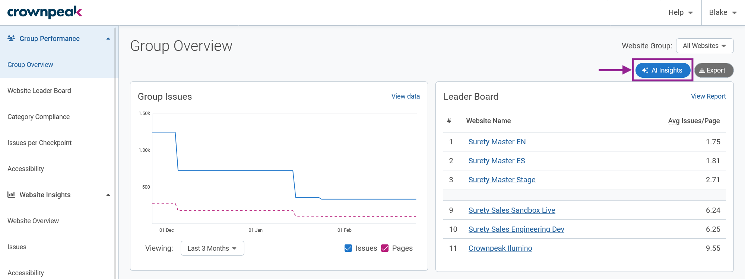Go to Category Compliance page
Screen dimensions: 745x279
(38, 117)
